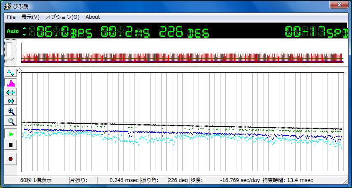This screenshot has height=188, width=352.
Task: Click the -16.769 sec/day value
Action: [x=233, y=180]
